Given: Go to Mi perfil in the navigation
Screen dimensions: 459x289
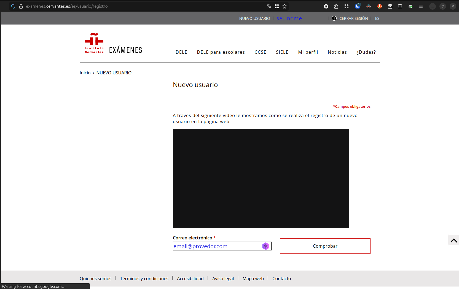Looking at the screenshot, I should (x=308, y=52).
